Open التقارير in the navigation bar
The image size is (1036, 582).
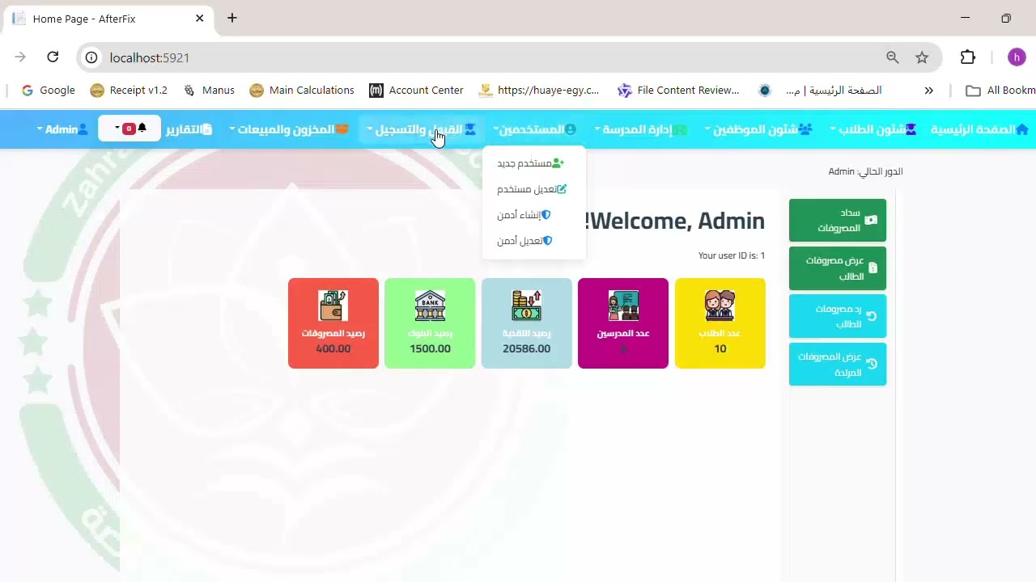click(x=189, y=129)
